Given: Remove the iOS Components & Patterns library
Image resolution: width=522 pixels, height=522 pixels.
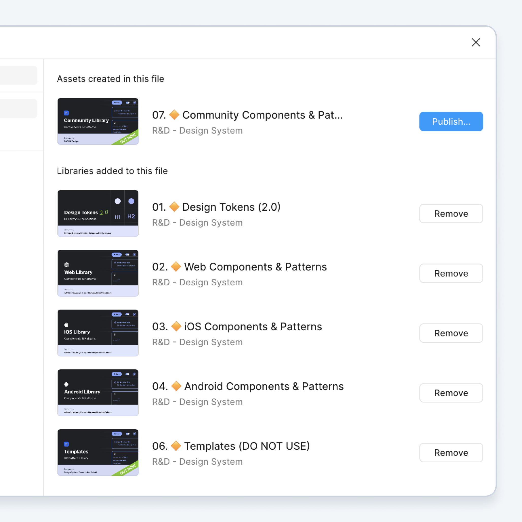Looking at the screenshot, I should tap(451, 333).
